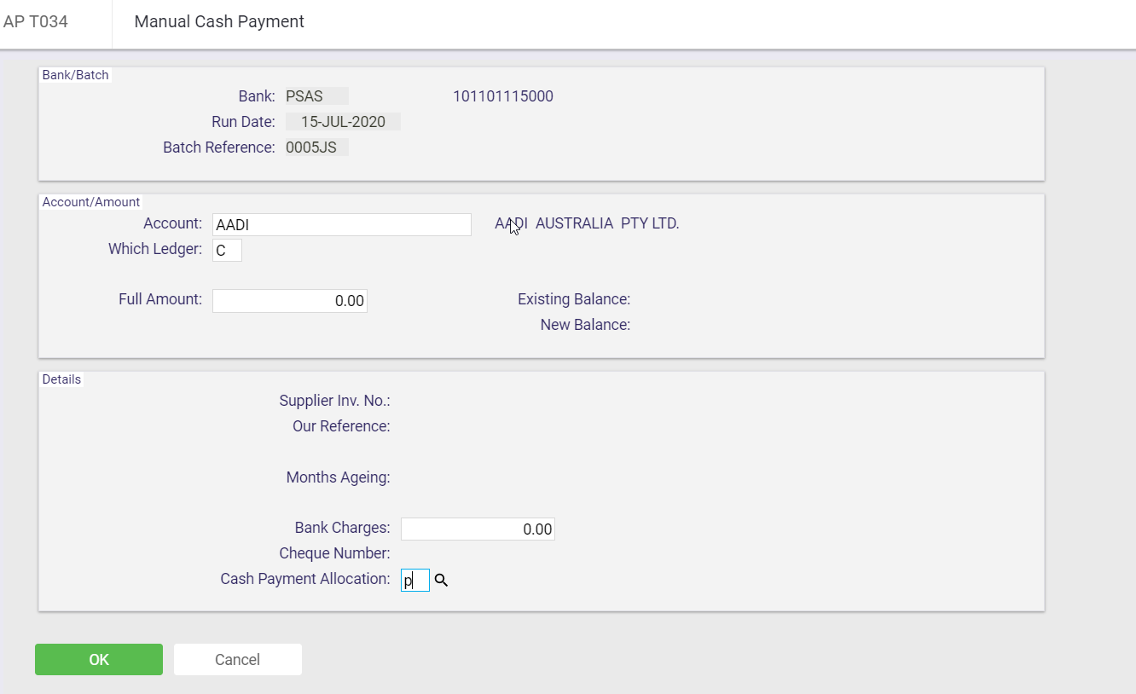Click Batch Reference value 0005JS
Viewport: 1136px width, 694px height.
coord(316,147)
